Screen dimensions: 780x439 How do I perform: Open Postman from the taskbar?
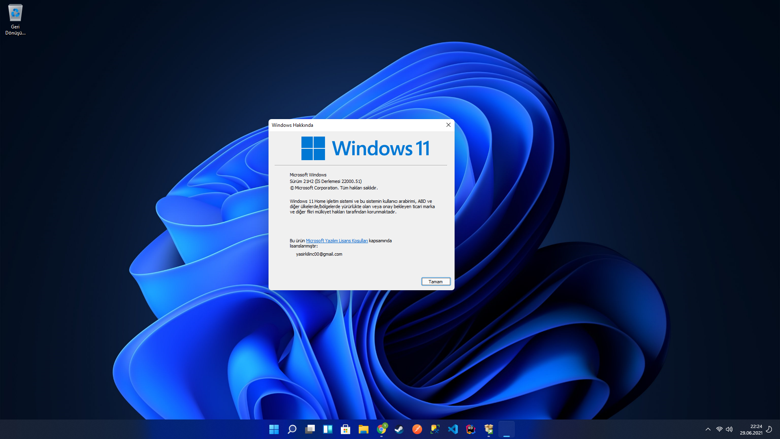[x=417, y=429]
